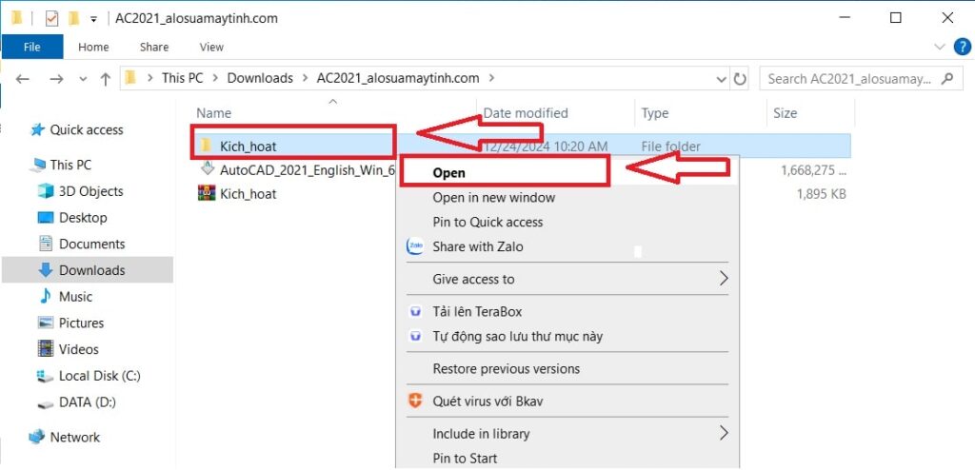Open the File ribbon tab

click(x=31, y=47)
